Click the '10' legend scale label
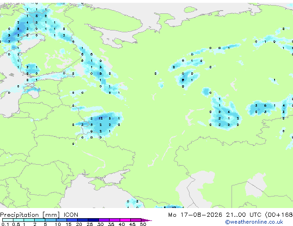 pyautogui.click(x=58, y=224)
